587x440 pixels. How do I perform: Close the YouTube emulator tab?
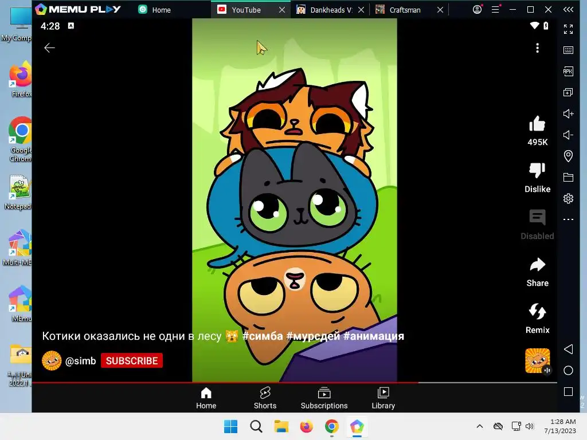tap(282, 10)
